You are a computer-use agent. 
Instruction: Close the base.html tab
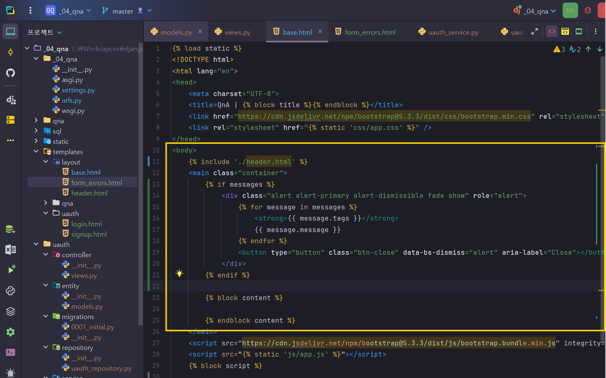pos(320,31)
